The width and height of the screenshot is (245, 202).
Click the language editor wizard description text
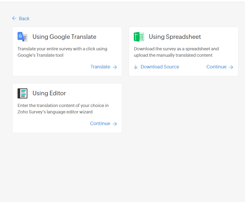pos(63,109)
